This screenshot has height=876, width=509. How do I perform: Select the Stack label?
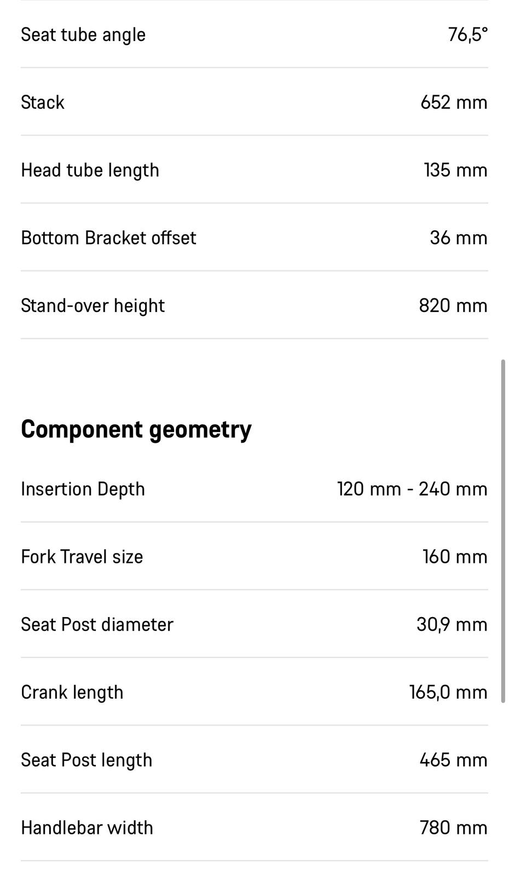[x=43, y=102]
